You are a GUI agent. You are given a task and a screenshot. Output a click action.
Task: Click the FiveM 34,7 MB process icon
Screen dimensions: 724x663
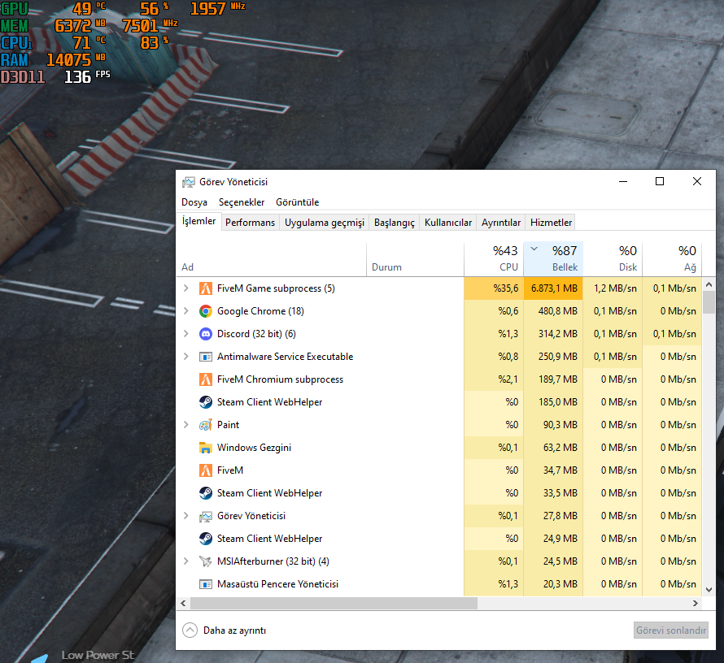point(206,470)
